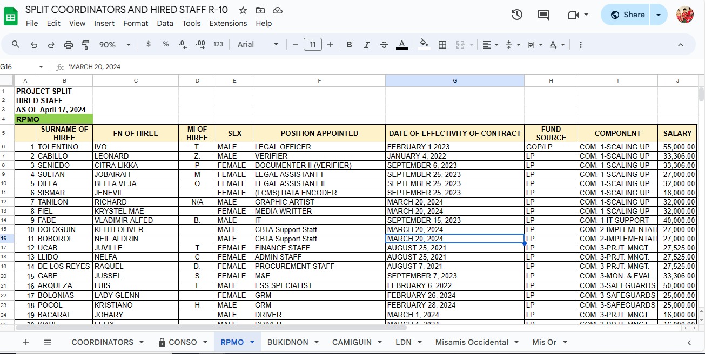This screenshot has height=354, width=705.
Task: Check the cloud document status icon
Action: [x=278, y=10]
